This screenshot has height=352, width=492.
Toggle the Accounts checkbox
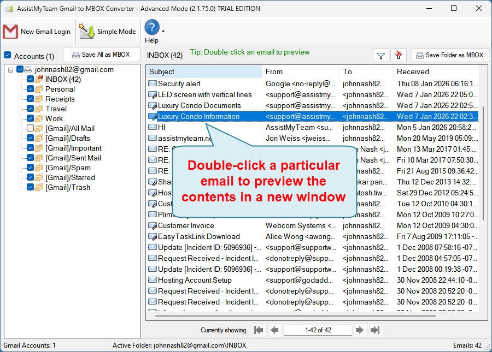pos(8,56)
